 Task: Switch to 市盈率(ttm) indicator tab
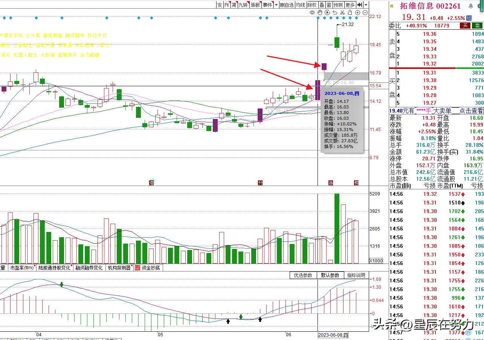22,268
